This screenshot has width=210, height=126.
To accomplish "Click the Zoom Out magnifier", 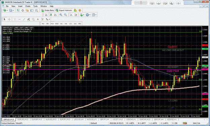I will click(x=66, y=15).
